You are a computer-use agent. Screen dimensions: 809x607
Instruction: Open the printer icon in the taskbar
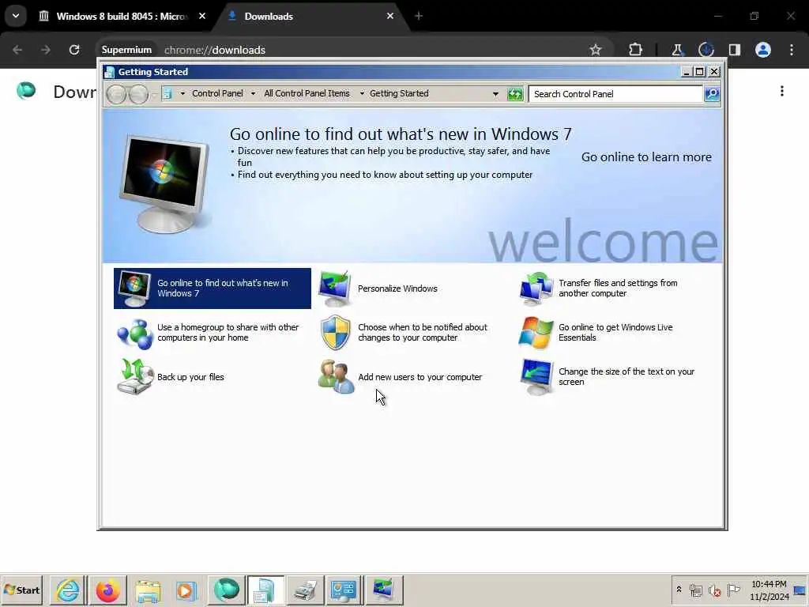tap(305, 590)
